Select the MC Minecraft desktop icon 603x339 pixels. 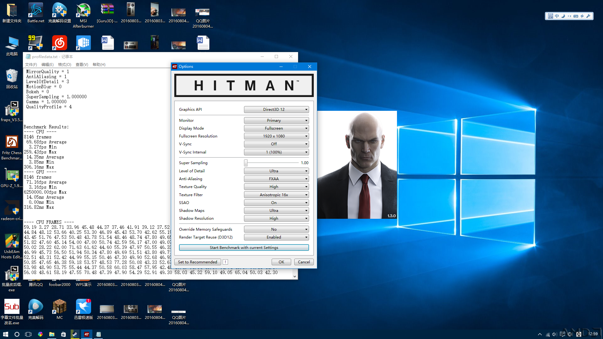click(60, 309)
